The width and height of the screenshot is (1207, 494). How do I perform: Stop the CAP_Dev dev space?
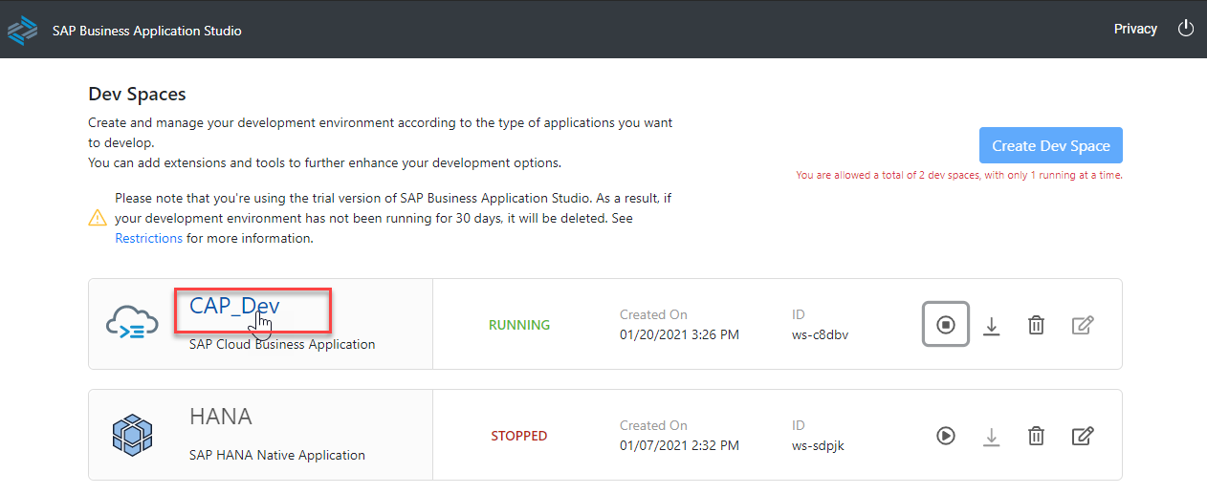(946, 325)
